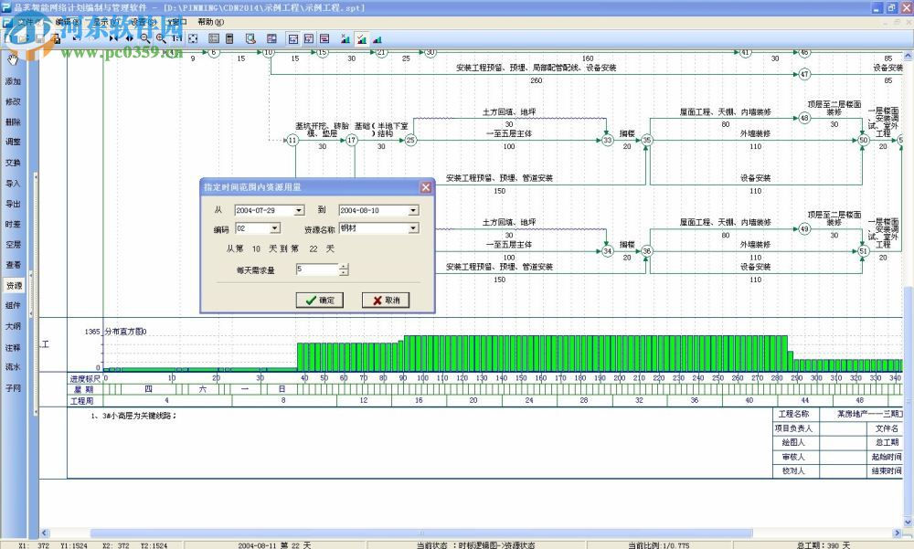Viewport: 914px width, 549px height.
Task: Open the 到 end date dropdown
Action: (413, 210)
